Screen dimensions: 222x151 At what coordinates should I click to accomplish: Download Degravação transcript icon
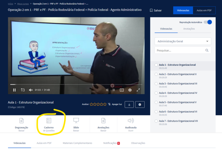click(x=21, y=121)
